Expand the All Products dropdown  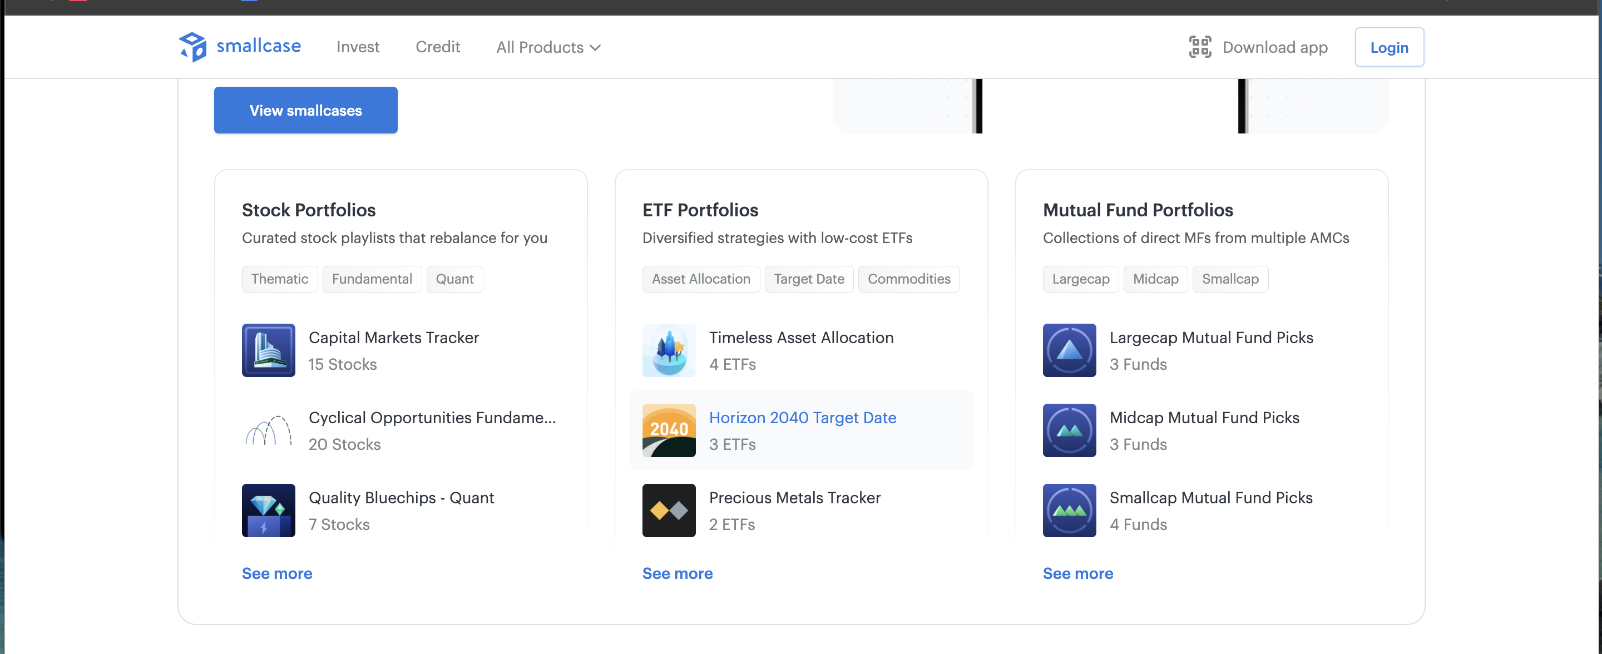pyautogui.click(x=548, y=47)
